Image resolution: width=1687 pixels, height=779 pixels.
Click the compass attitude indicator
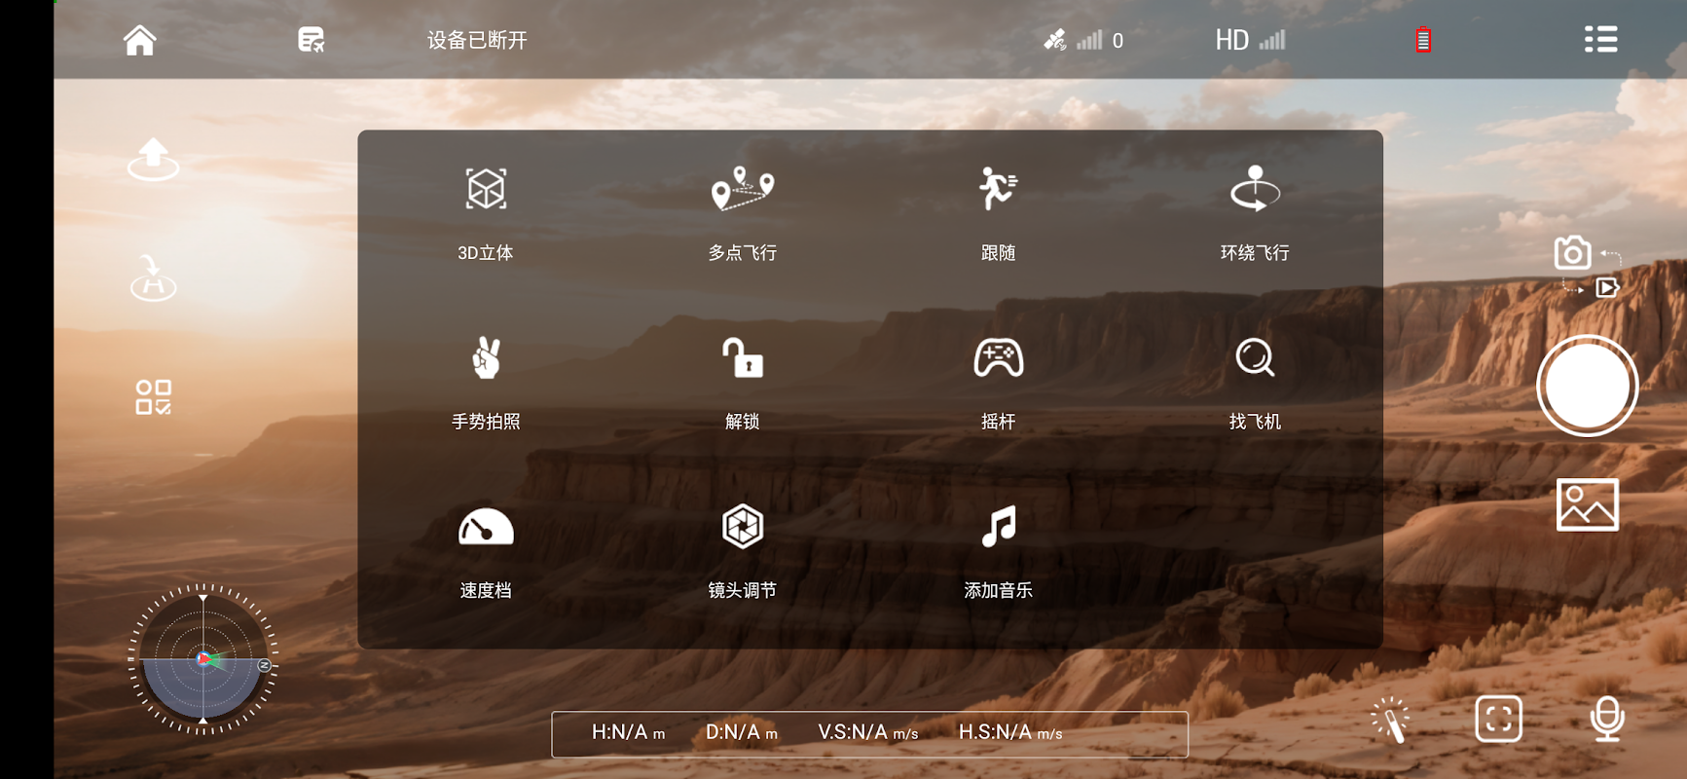[x=202, y=659]
